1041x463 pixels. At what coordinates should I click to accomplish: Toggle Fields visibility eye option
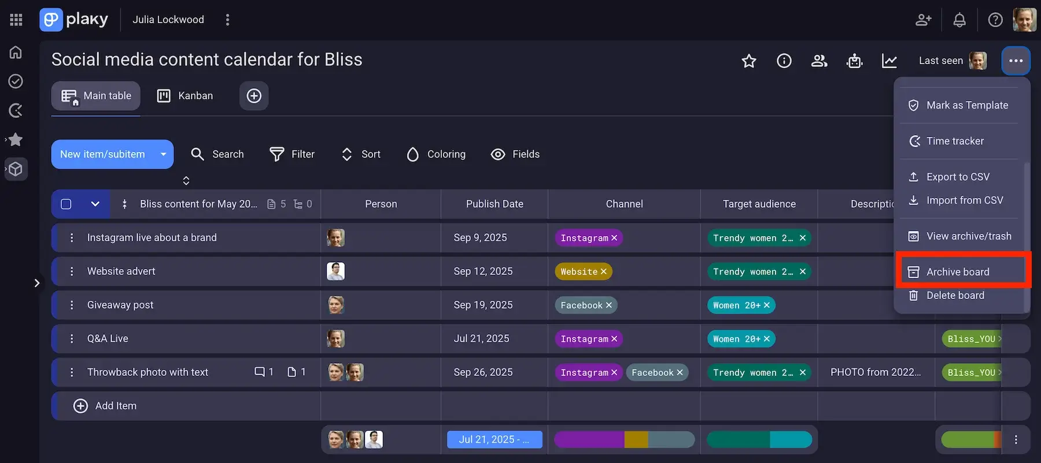[x=515, y=154]
